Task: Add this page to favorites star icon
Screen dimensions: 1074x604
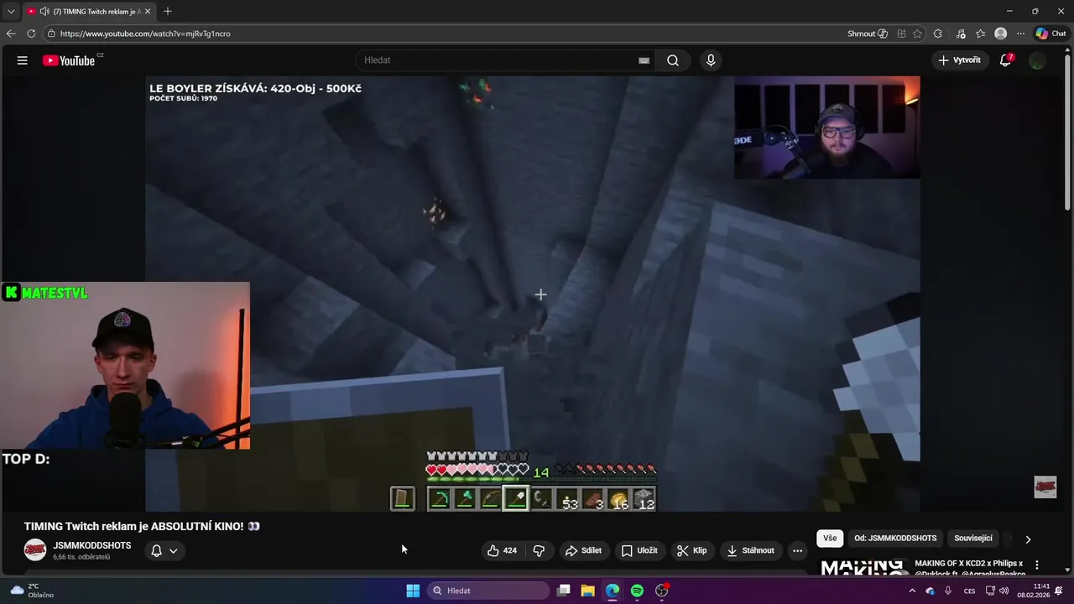Action: (x=917, y=34)
